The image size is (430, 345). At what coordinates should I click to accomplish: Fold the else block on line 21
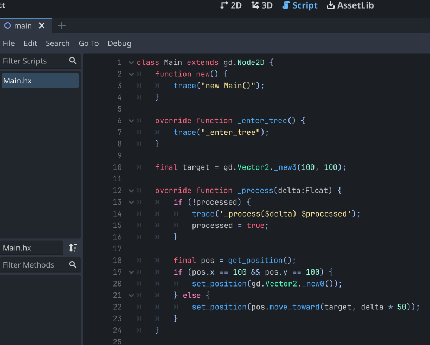coord(131,295)
